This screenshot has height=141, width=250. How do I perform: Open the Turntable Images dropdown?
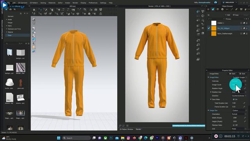pyautogui.click(x=239, y=78)
